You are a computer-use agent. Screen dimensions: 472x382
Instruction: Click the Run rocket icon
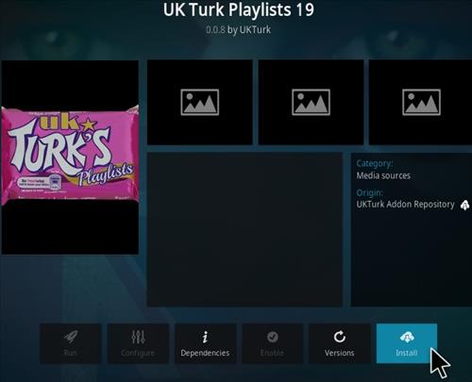point(71,337)
